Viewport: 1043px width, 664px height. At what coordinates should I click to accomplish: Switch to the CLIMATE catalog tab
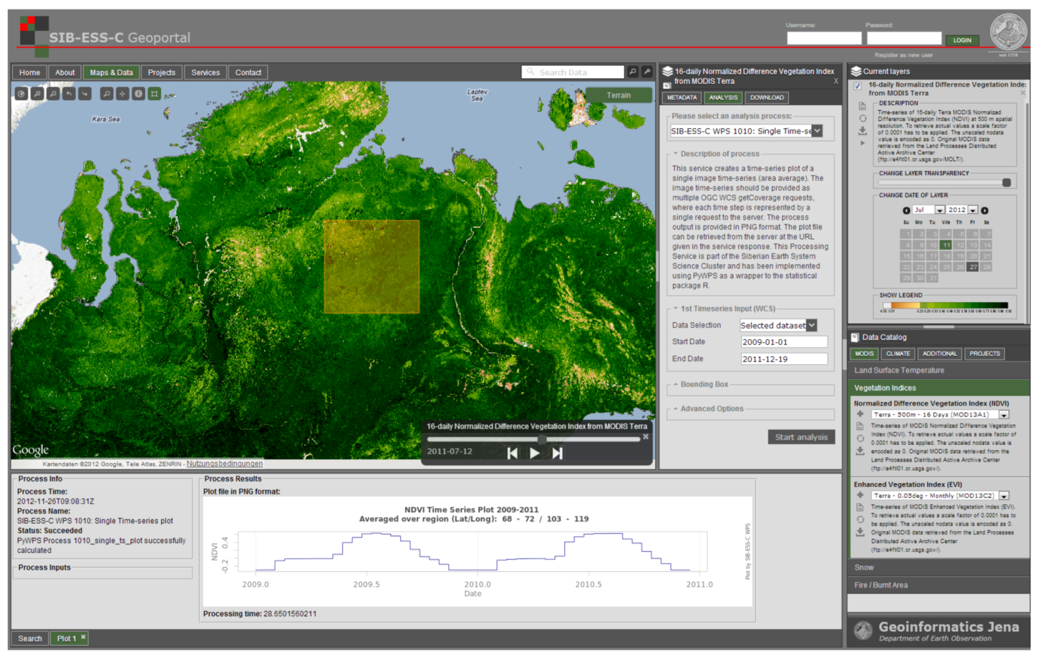(898, 354)
